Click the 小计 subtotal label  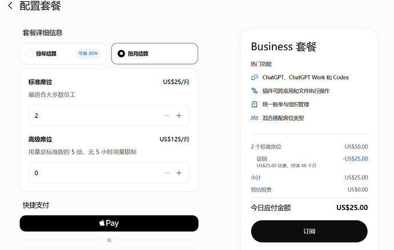[x=256, y=178]
